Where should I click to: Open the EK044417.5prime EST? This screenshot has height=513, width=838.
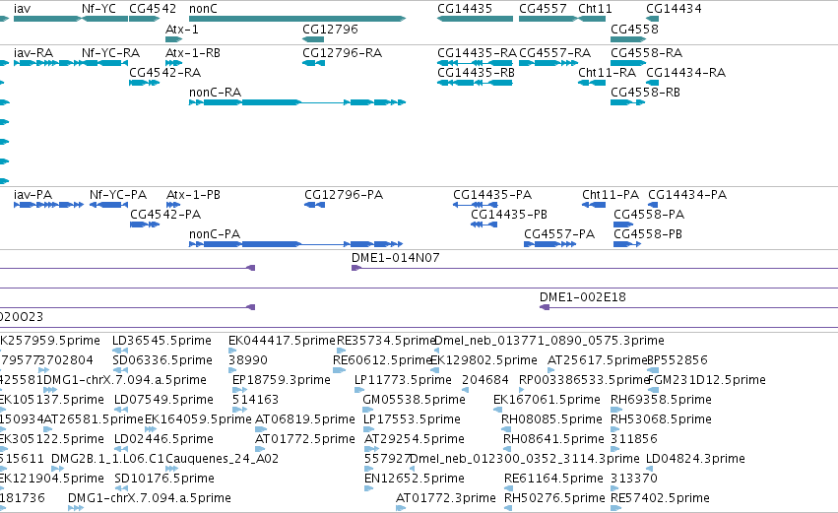tap(232, 351)
